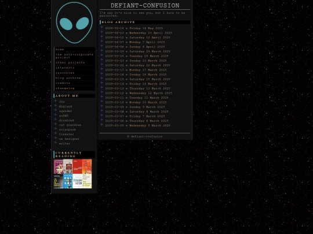
Task: Open post Wednesday 23 April 2025
Action: point(139,33)
